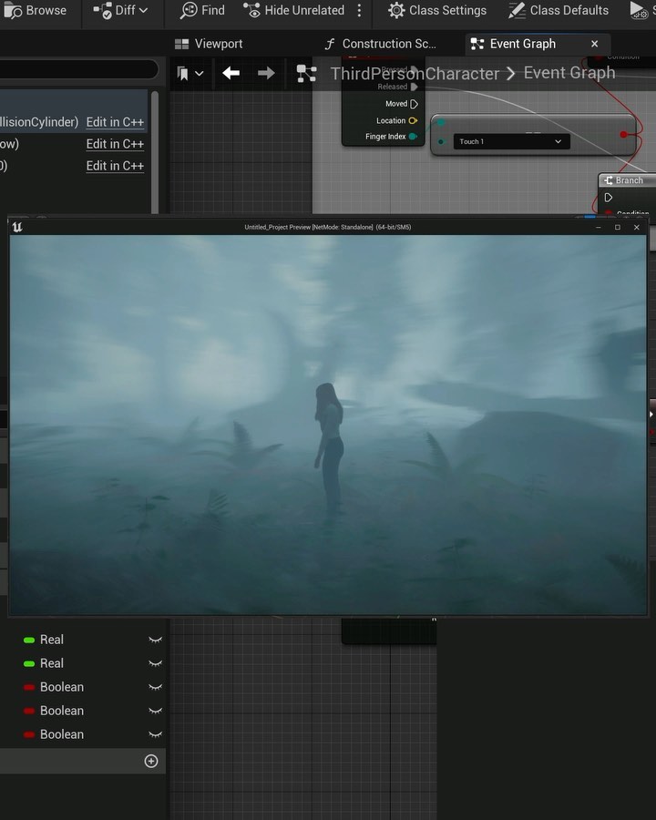Click the topmost Edit in C++ link
Screen dimensions: 656x820
click(115, 122)
